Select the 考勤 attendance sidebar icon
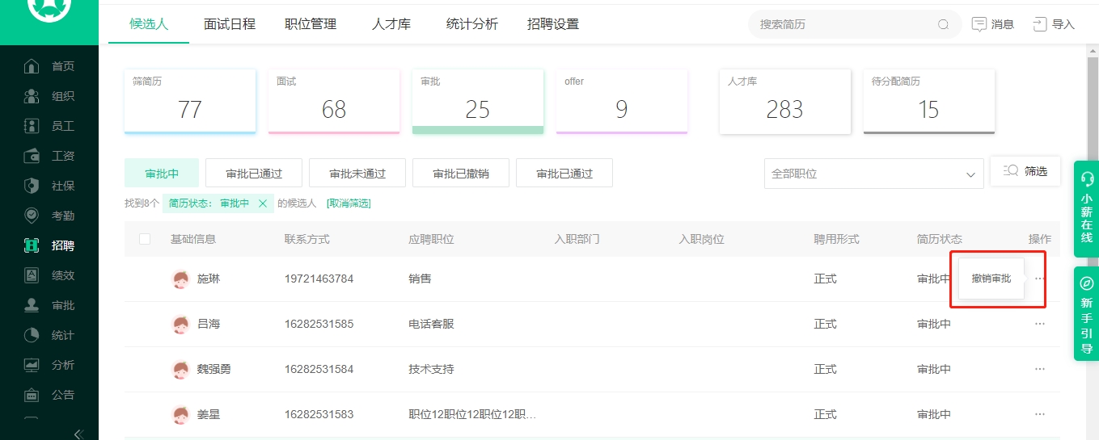 coord(32,216)
